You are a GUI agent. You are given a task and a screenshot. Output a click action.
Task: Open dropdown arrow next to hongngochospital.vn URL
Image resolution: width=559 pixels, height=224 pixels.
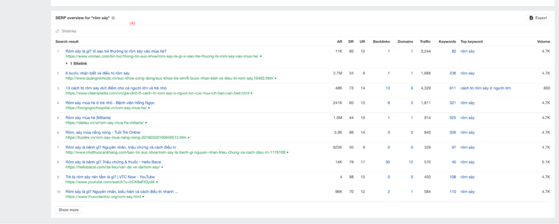click(149, 108)
